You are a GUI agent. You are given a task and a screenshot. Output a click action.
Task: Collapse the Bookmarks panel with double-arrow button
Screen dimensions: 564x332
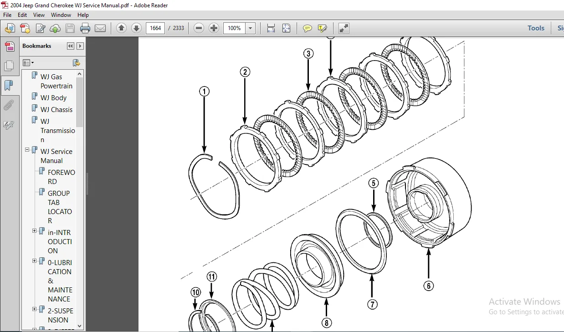click(70, 46)
